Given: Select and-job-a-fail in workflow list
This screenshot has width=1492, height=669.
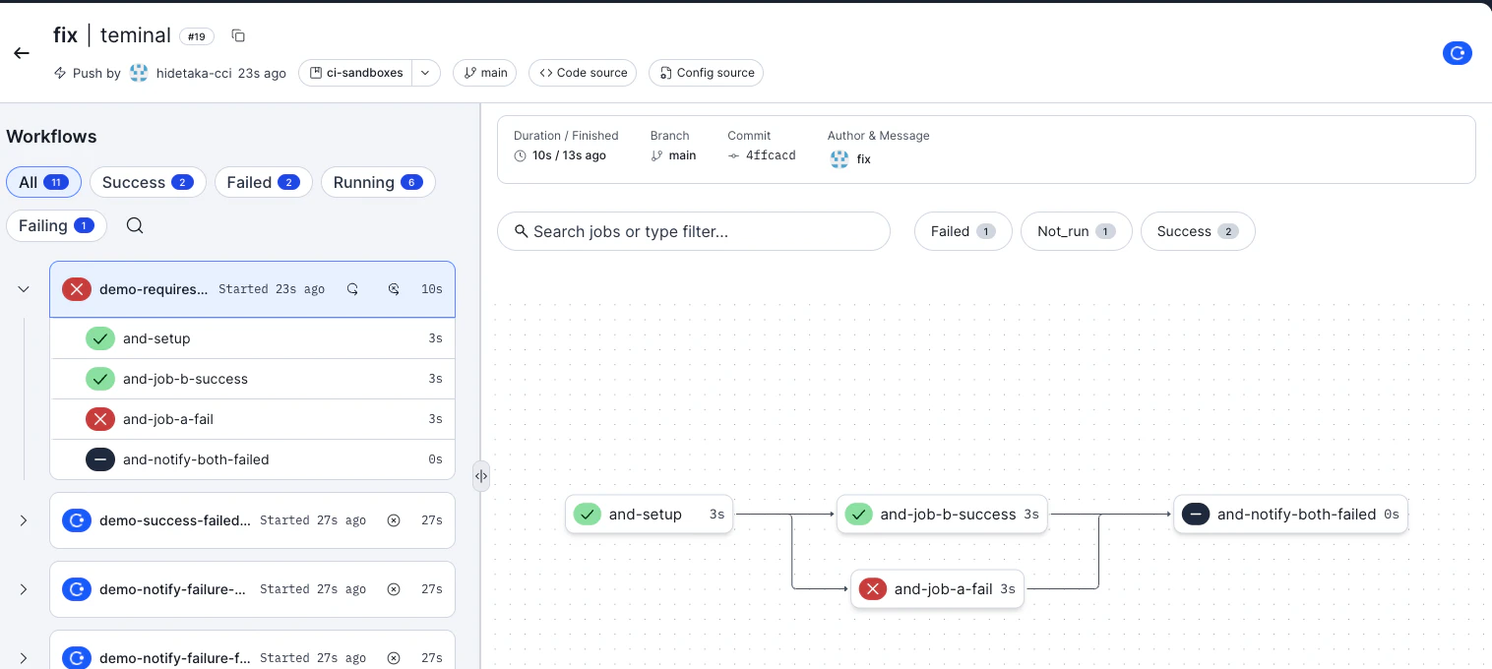Looking at the screenshot, I should point(252,419).
